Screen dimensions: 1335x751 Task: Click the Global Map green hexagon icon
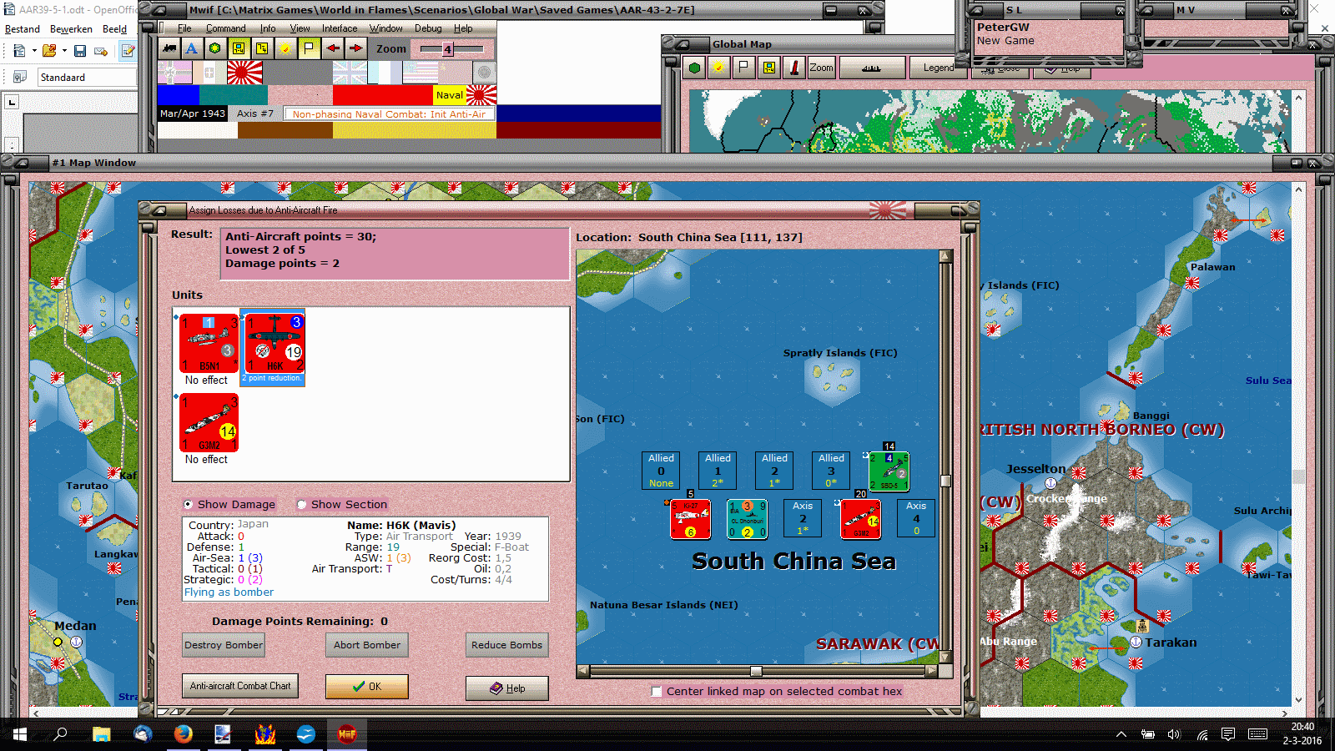pos(694,68)
